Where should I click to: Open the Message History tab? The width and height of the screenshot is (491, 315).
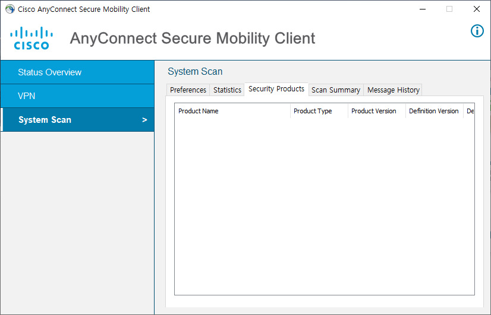(x=394, y=90)
